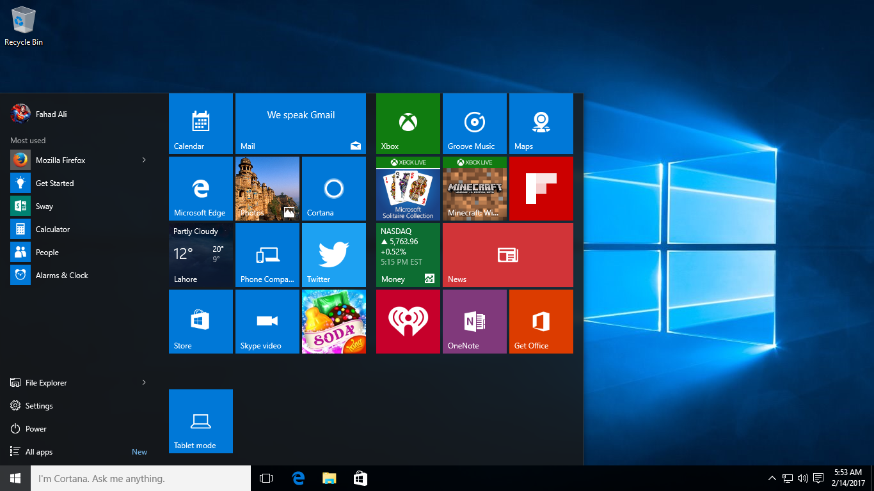Open the Candy Crush Soda tile
The height and width of the screenshot is (491, 874).
(334, 322)
